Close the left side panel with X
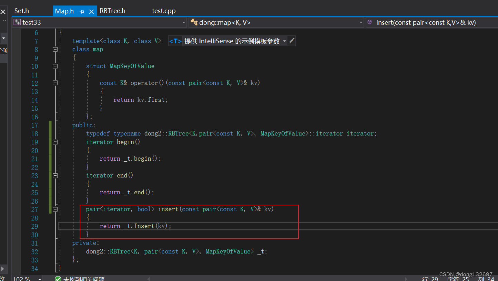 click(x=3, y=12)
